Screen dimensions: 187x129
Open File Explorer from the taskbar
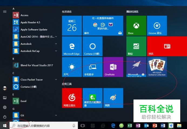click(x=179, y=125)
